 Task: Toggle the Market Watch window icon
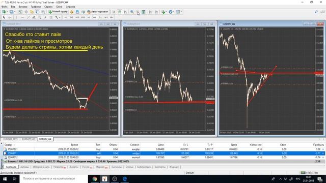[x=20, y=12]
